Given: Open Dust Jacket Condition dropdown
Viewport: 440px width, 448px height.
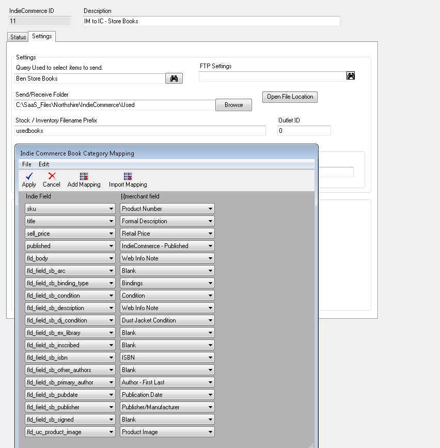Looking at the screenshot, I should coord(167,320).
